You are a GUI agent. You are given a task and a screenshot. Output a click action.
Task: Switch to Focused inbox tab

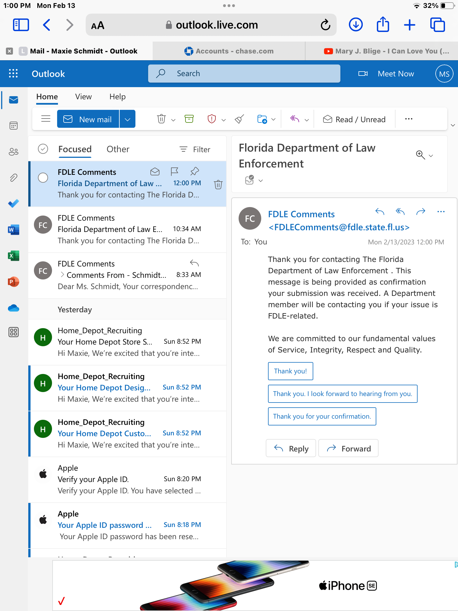[x=75, y=149]
